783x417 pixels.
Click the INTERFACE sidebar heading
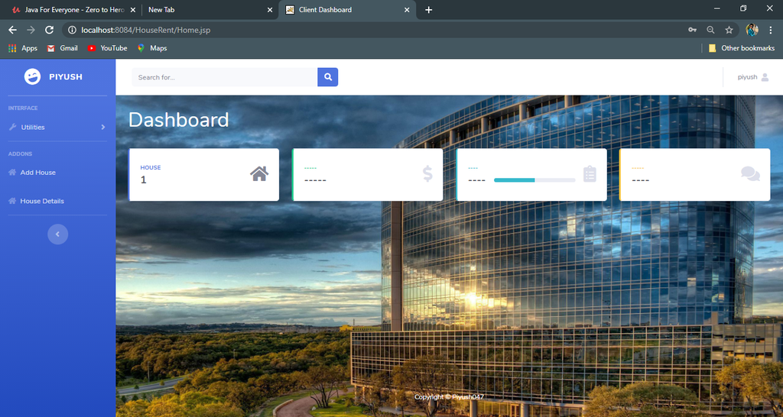[23, 108]
